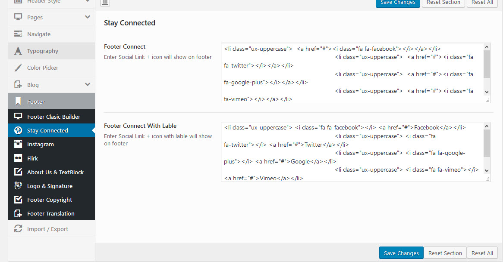This screenshot has height=262, width=503.
Task: Click the Footer Copyright checkmark icon
Action: point(18,200)
